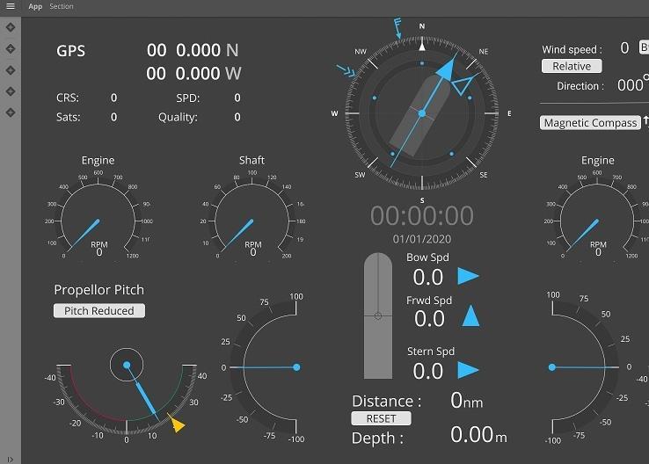Click the Stern Spd direction arrow
This screenshot has height=464, width=649.
(x=468, y=370)
